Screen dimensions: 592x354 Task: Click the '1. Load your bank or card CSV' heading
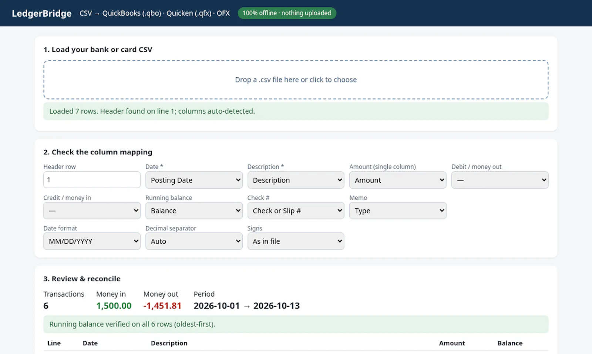tap(98, 50)
